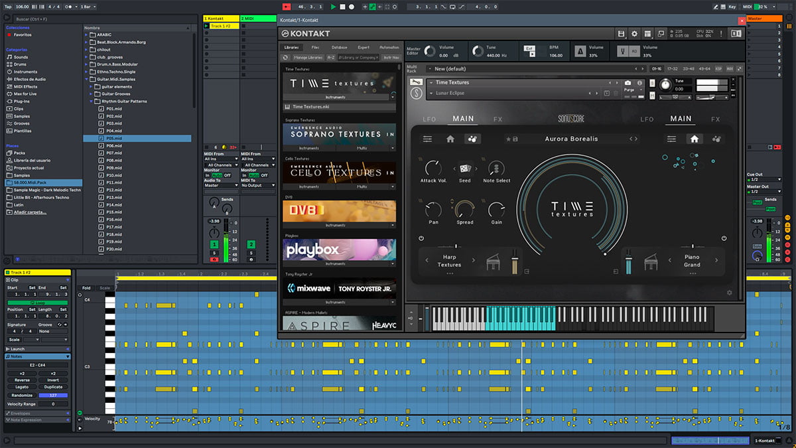Screen dimensions: 796x448
Task: Click the Live arrangement record button
Action: pos(352,7)
